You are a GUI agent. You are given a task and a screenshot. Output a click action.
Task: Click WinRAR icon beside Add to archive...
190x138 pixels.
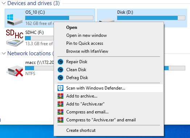pyautogui.click(x=60, y=96)
